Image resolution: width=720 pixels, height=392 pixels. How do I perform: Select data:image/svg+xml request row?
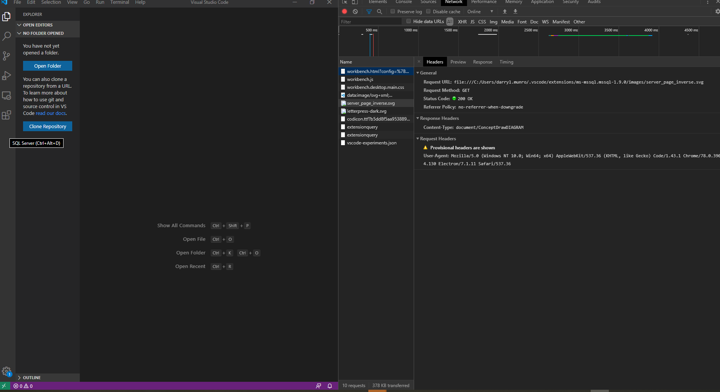tap(376, 95)
